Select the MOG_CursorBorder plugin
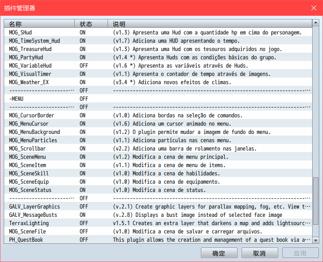 [158, 115]
